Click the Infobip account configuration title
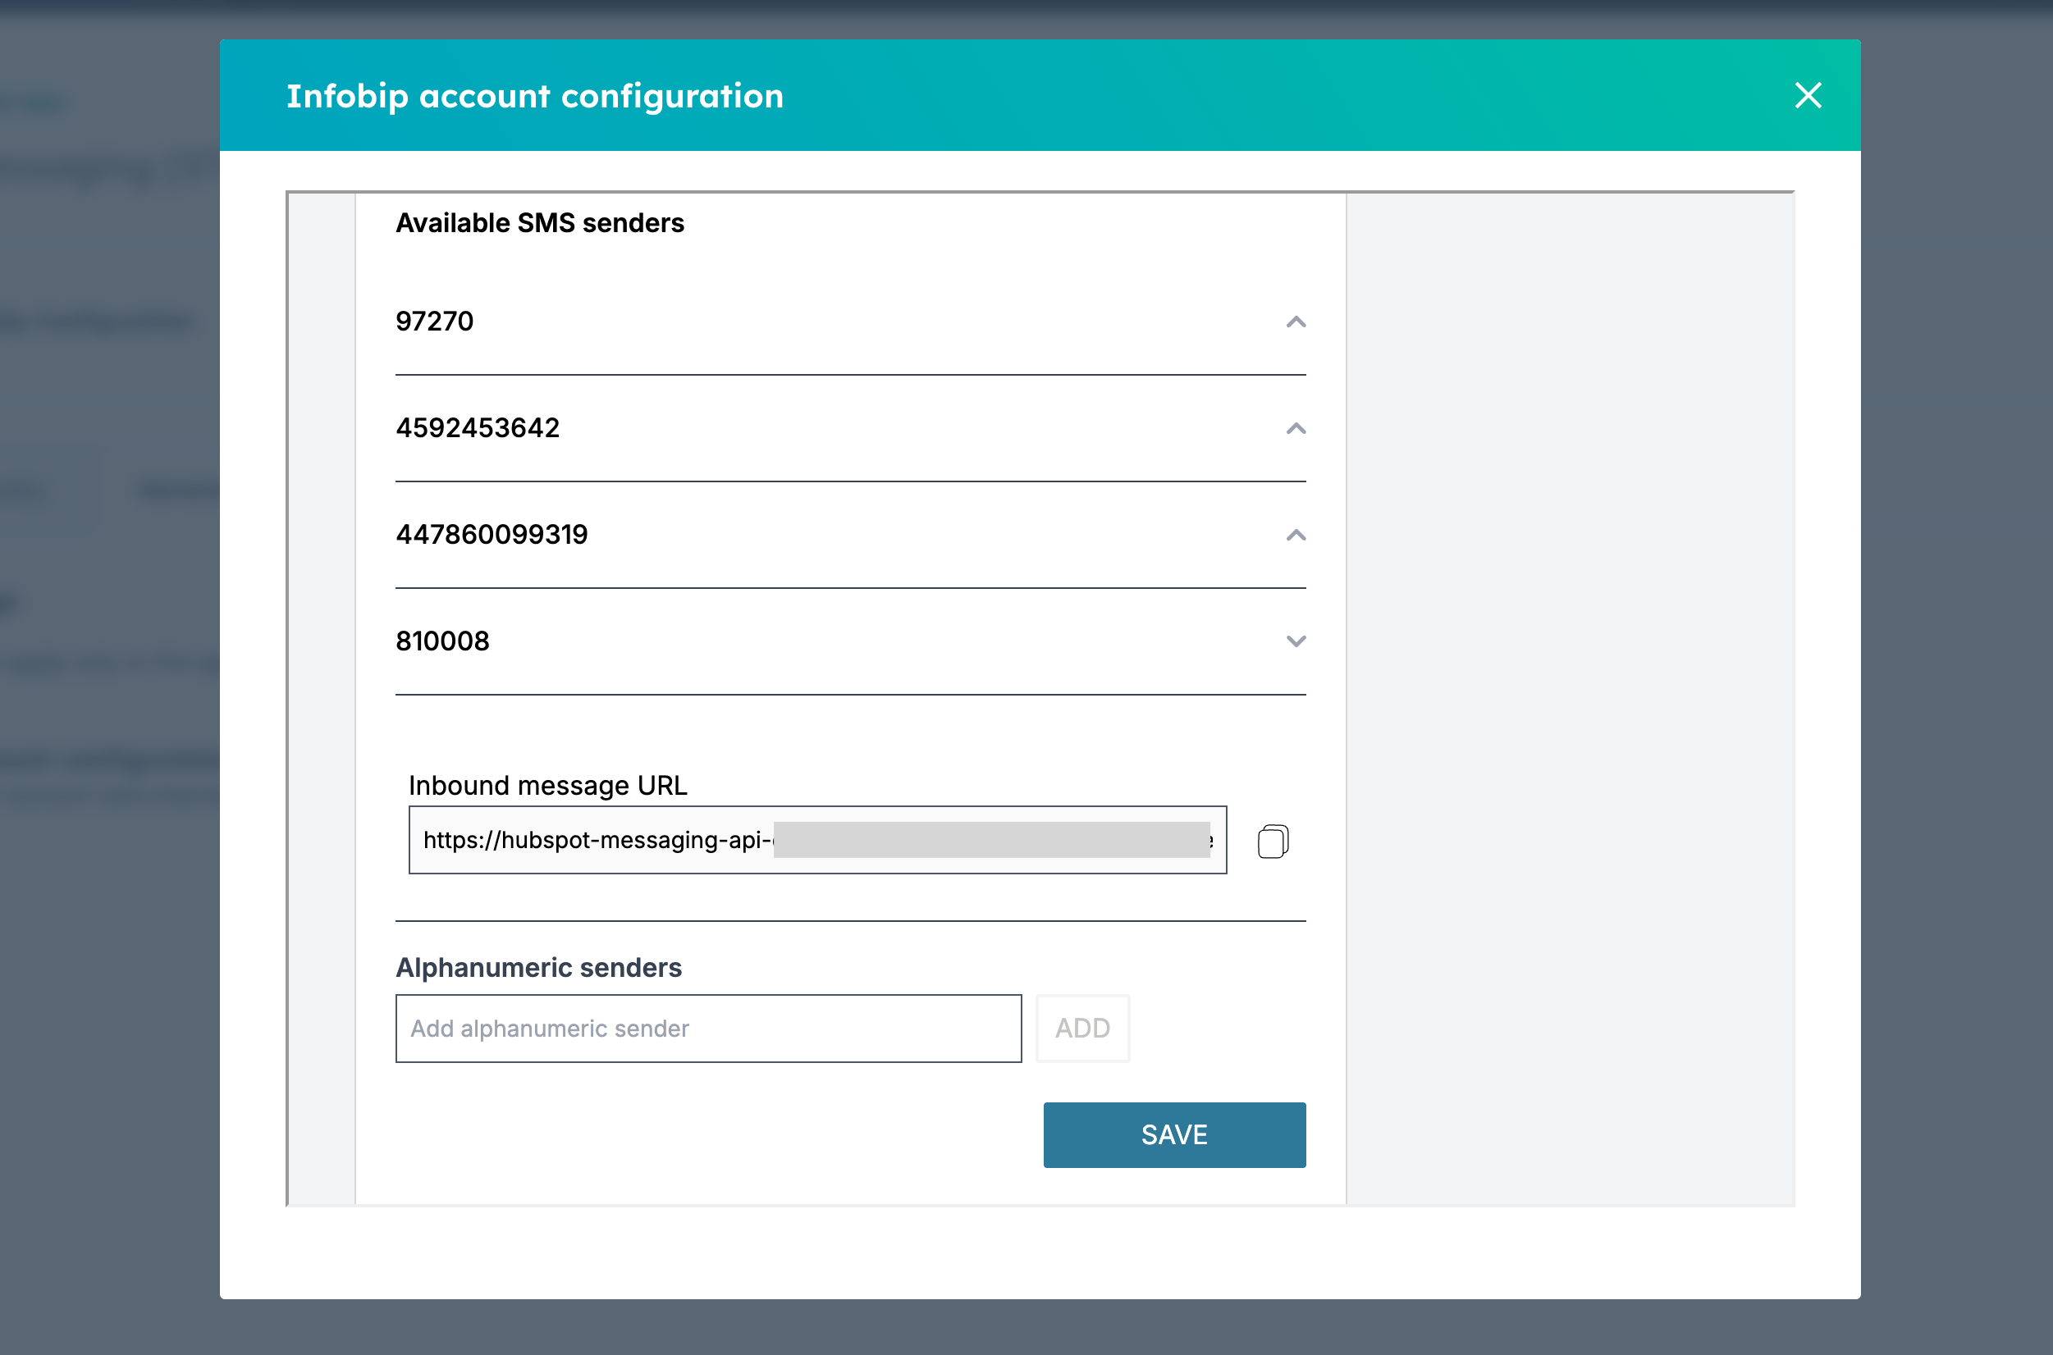The width and height of the screenshot is (2053, 1355). (x=535, y=96)
